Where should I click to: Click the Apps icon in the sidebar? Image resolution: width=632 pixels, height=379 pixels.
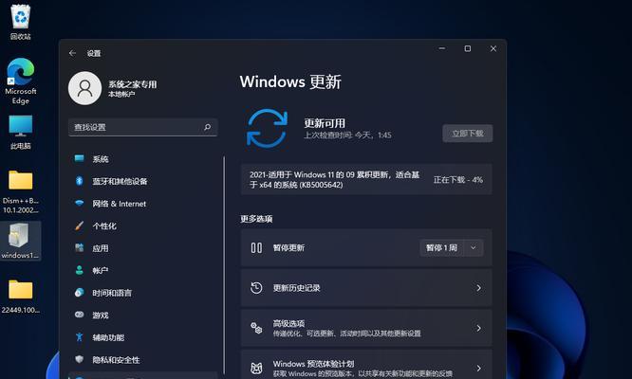point(80,248)
